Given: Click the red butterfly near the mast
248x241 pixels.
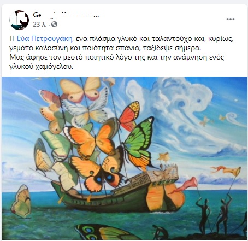Looking at the screenshot, I should pyautogui.click(x=129, y=116).
